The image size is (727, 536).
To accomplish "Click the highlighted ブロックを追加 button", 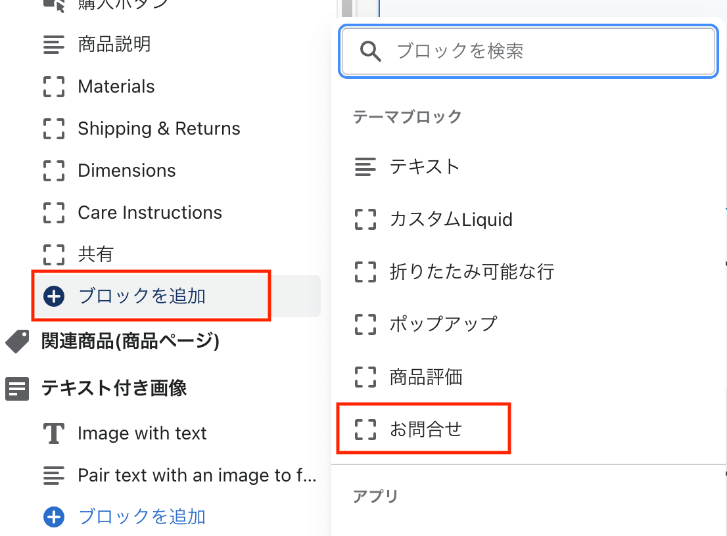I will click(141, 296).
